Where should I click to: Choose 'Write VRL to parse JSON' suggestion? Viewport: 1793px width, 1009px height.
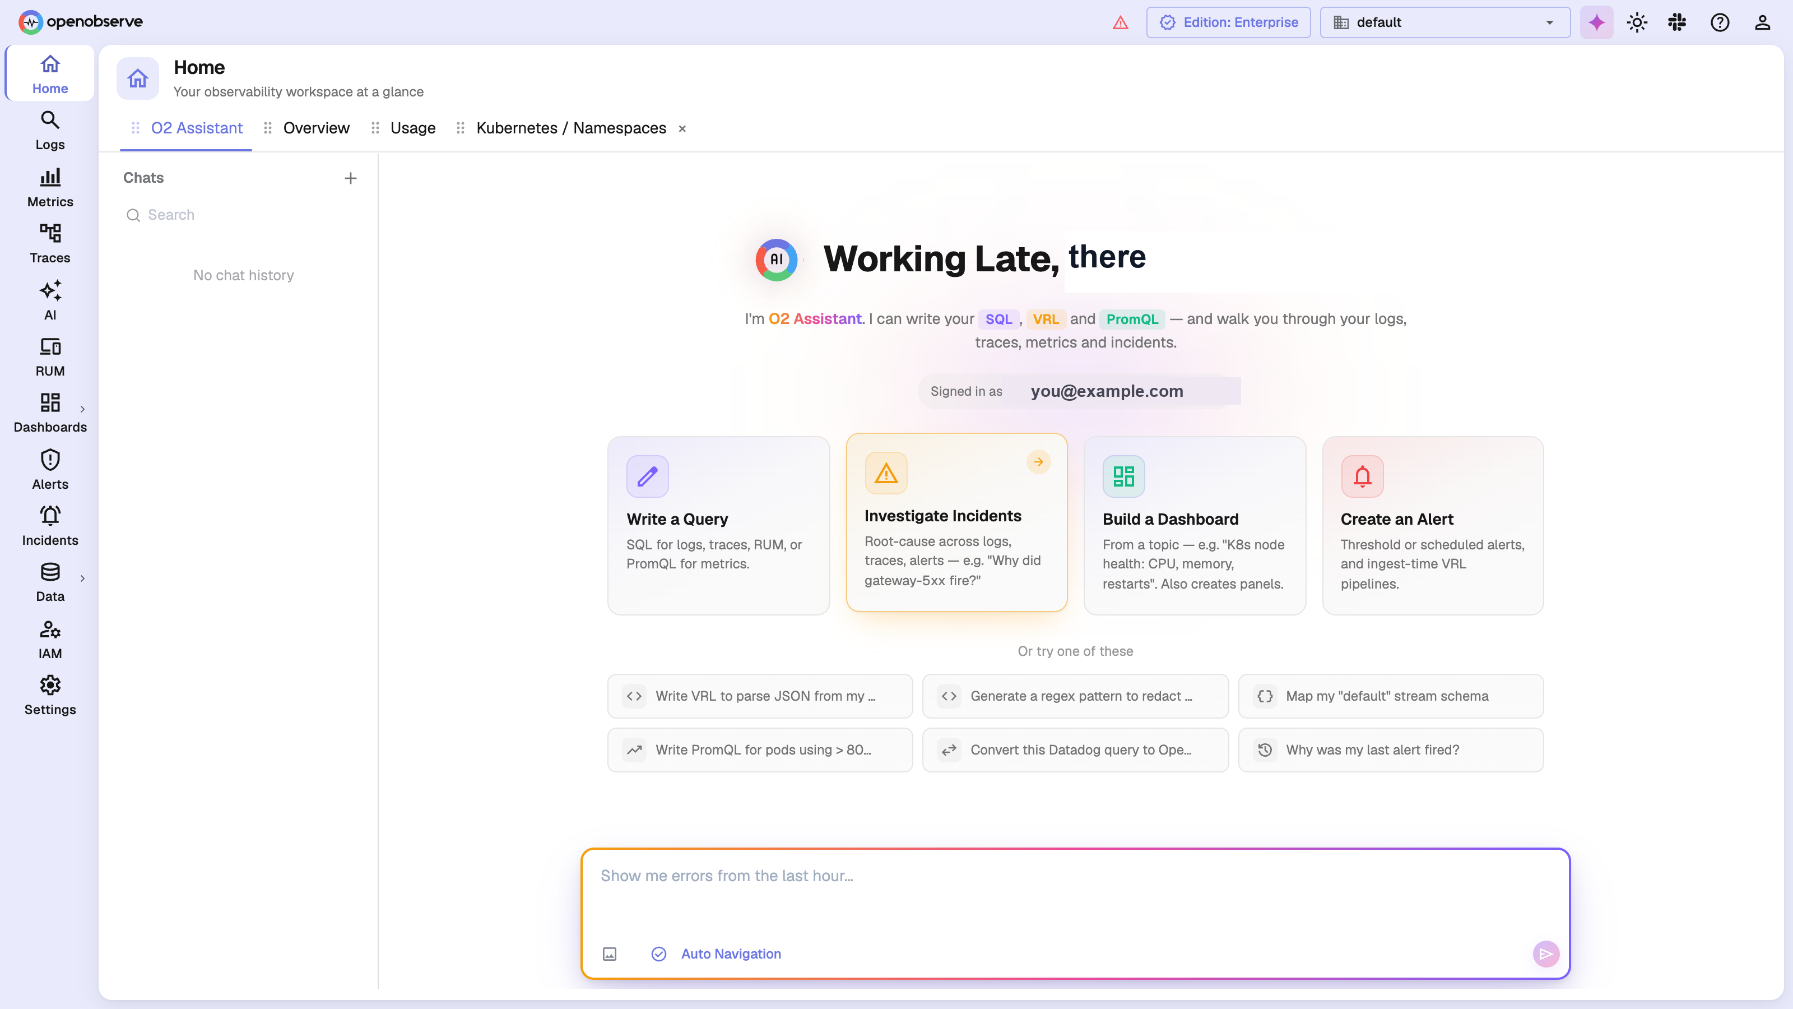point(759,696)
